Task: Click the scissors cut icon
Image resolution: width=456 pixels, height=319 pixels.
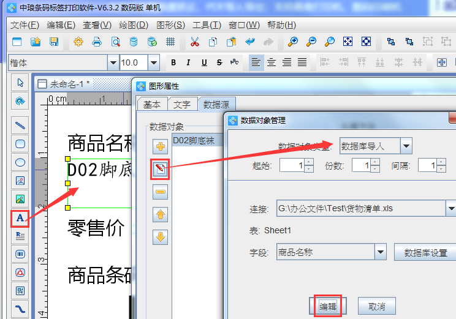Action: point(194,42)
